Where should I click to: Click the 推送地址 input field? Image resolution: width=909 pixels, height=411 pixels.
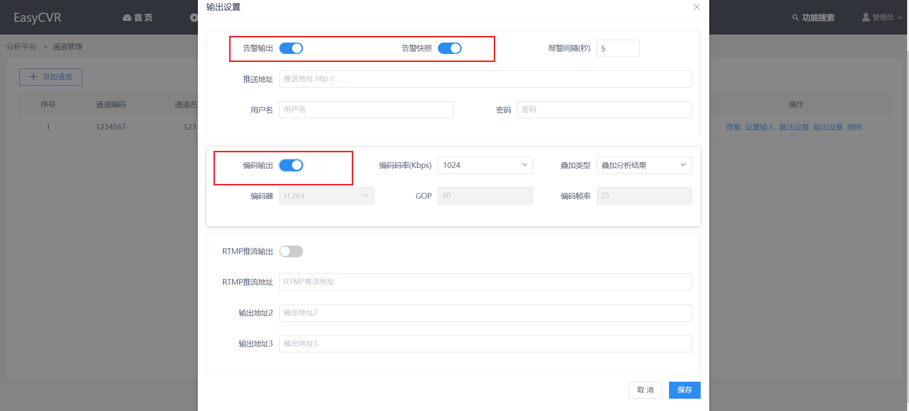[x=485, y=79]
